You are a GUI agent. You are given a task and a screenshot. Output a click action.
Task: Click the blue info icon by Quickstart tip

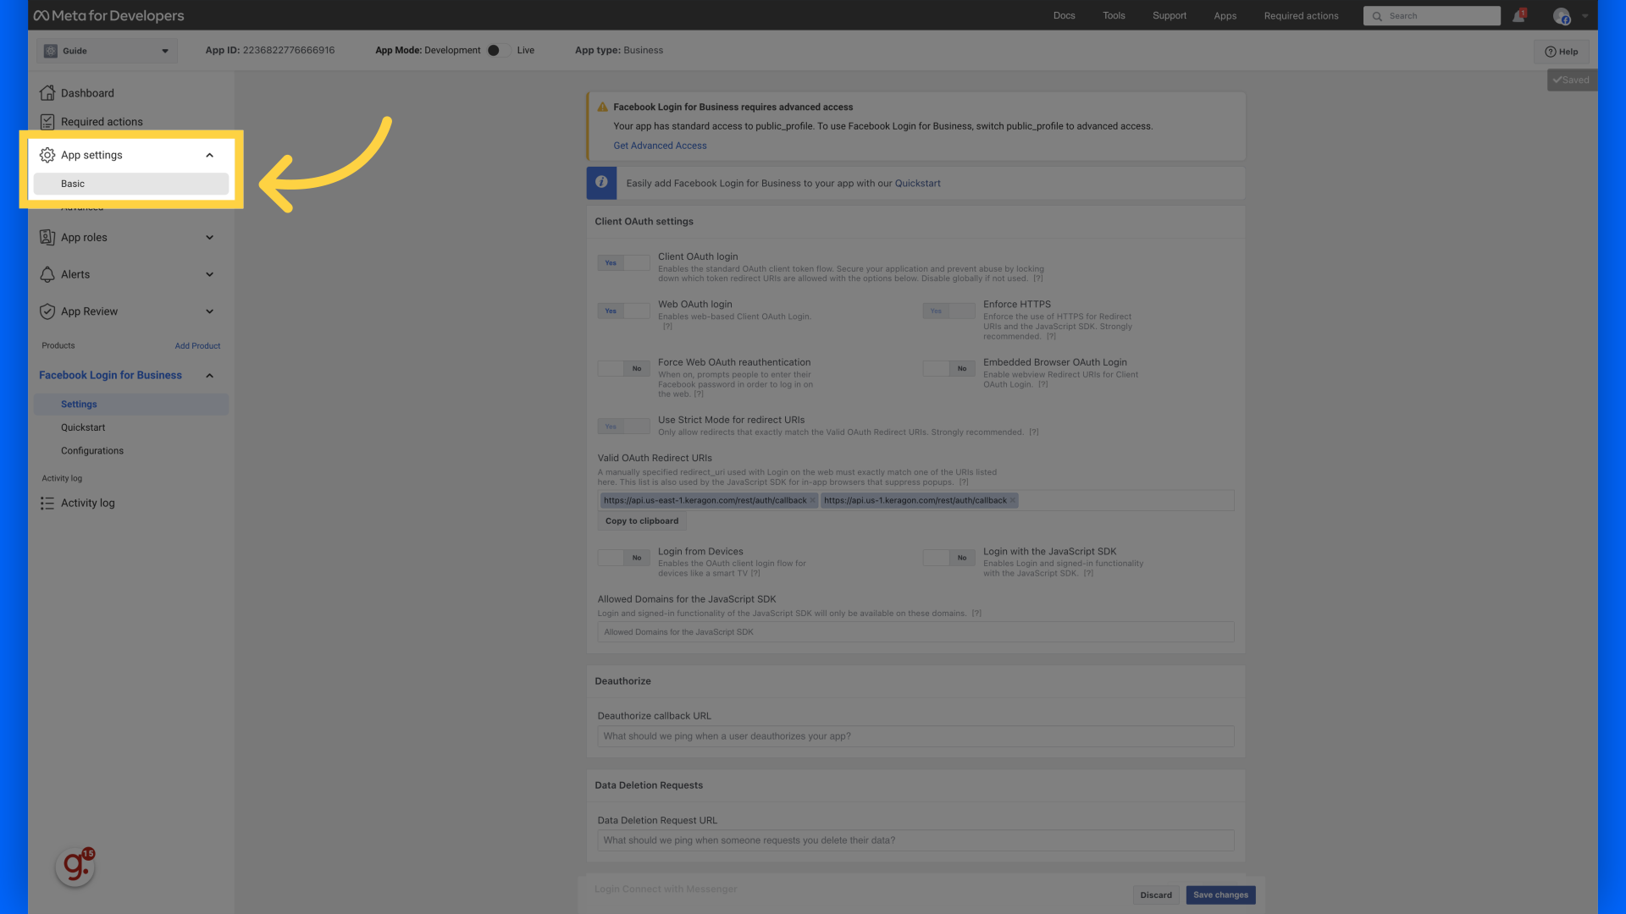601,182
